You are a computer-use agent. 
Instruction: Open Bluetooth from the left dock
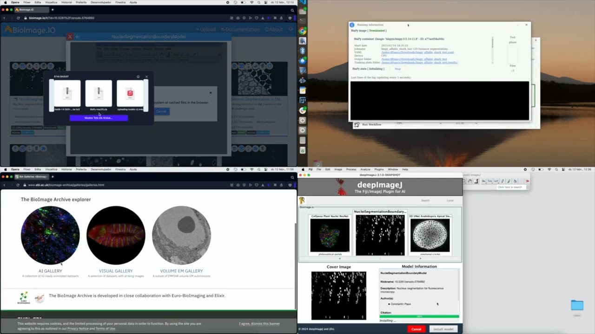(x=303, y=51)
